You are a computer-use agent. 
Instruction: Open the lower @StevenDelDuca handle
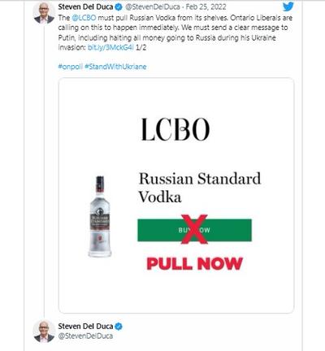85,336
